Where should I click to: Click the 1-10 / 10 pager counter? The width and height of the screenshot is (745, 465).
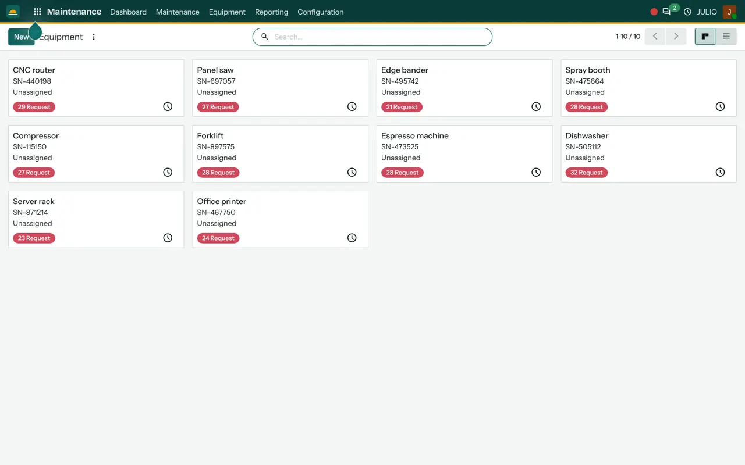[627, 37]
